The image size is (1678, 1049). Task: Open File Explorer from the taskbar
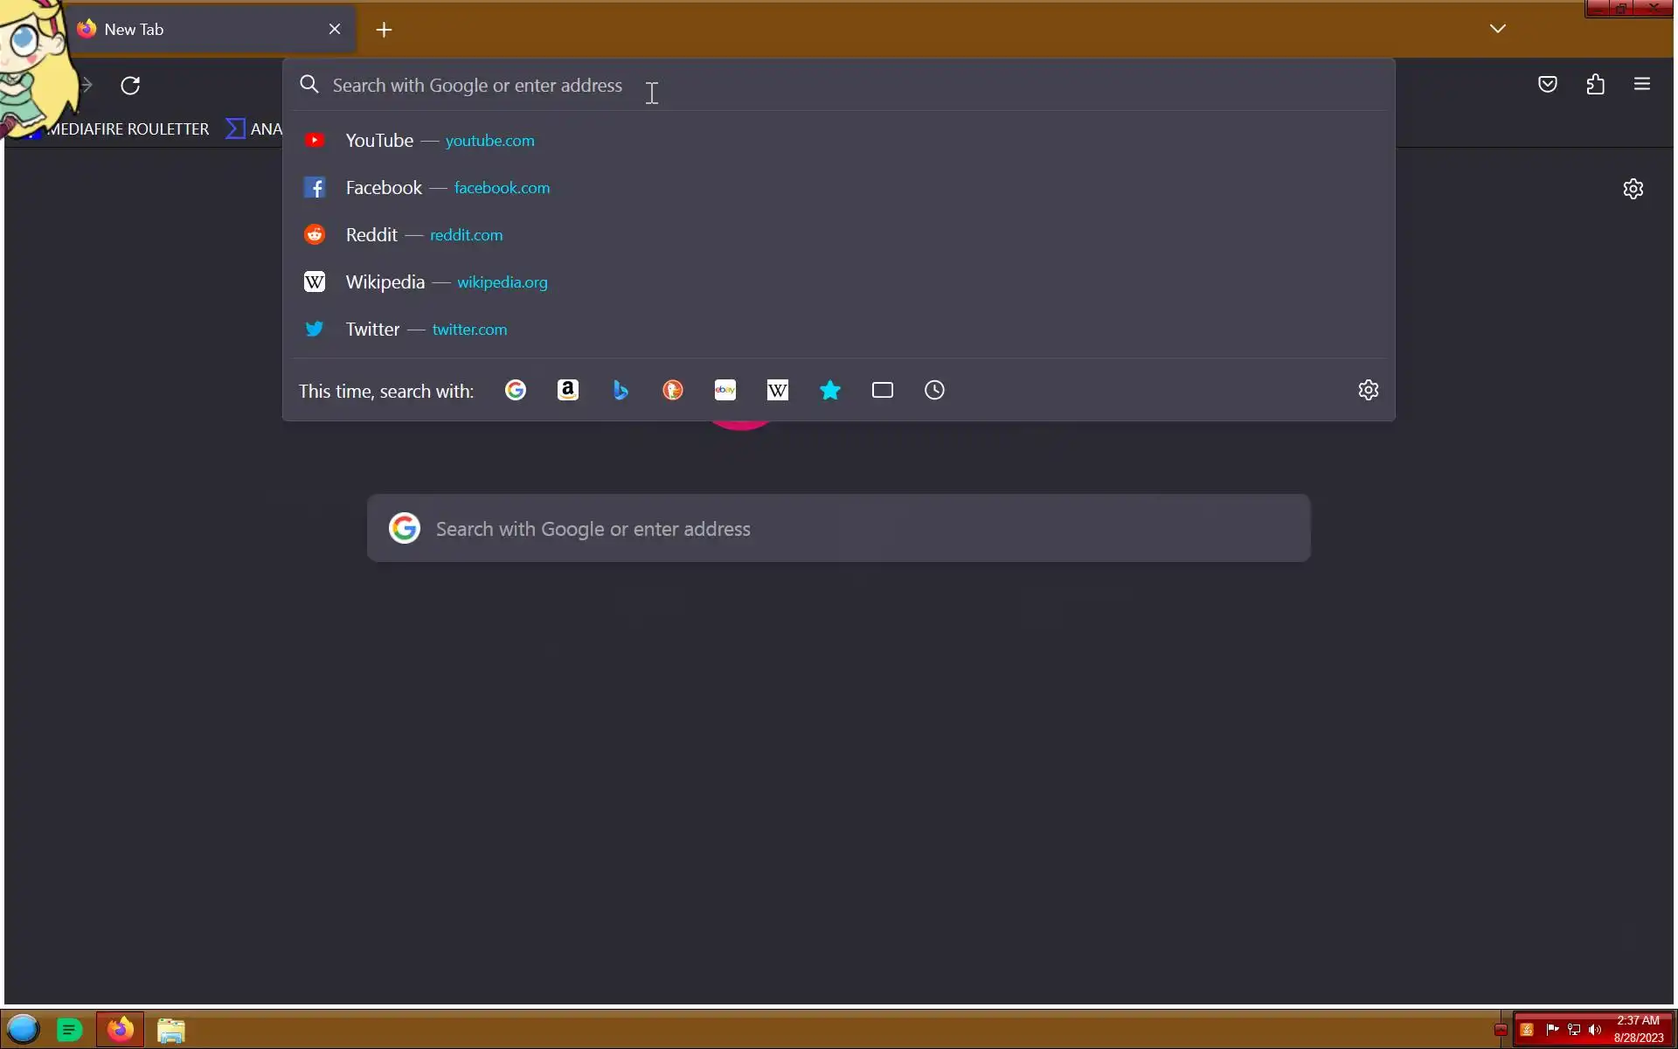tap(171, 1031)
